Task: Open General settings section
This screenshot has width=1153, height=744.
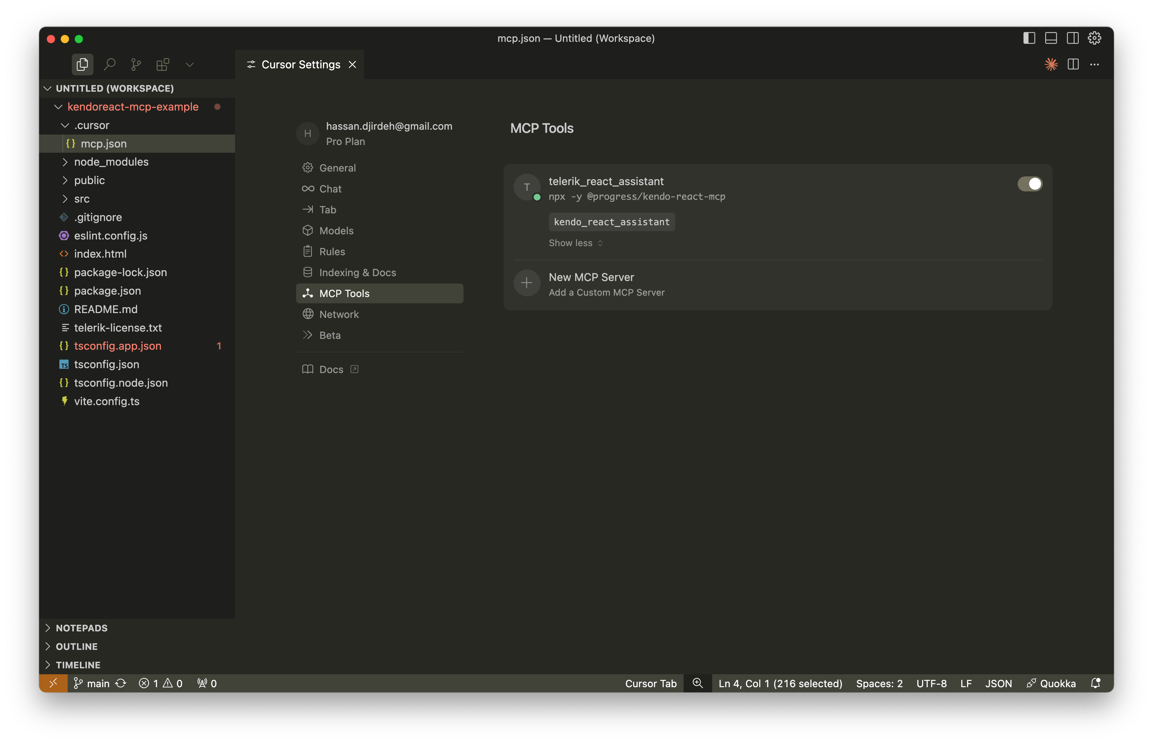Action: coord(379,168)
